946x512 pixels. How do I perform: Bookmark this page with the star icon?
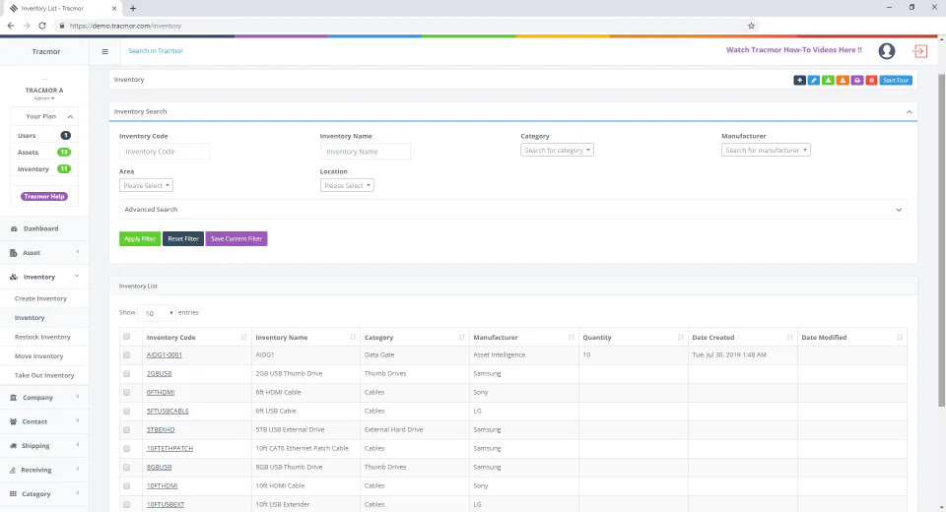click(751, 26)
